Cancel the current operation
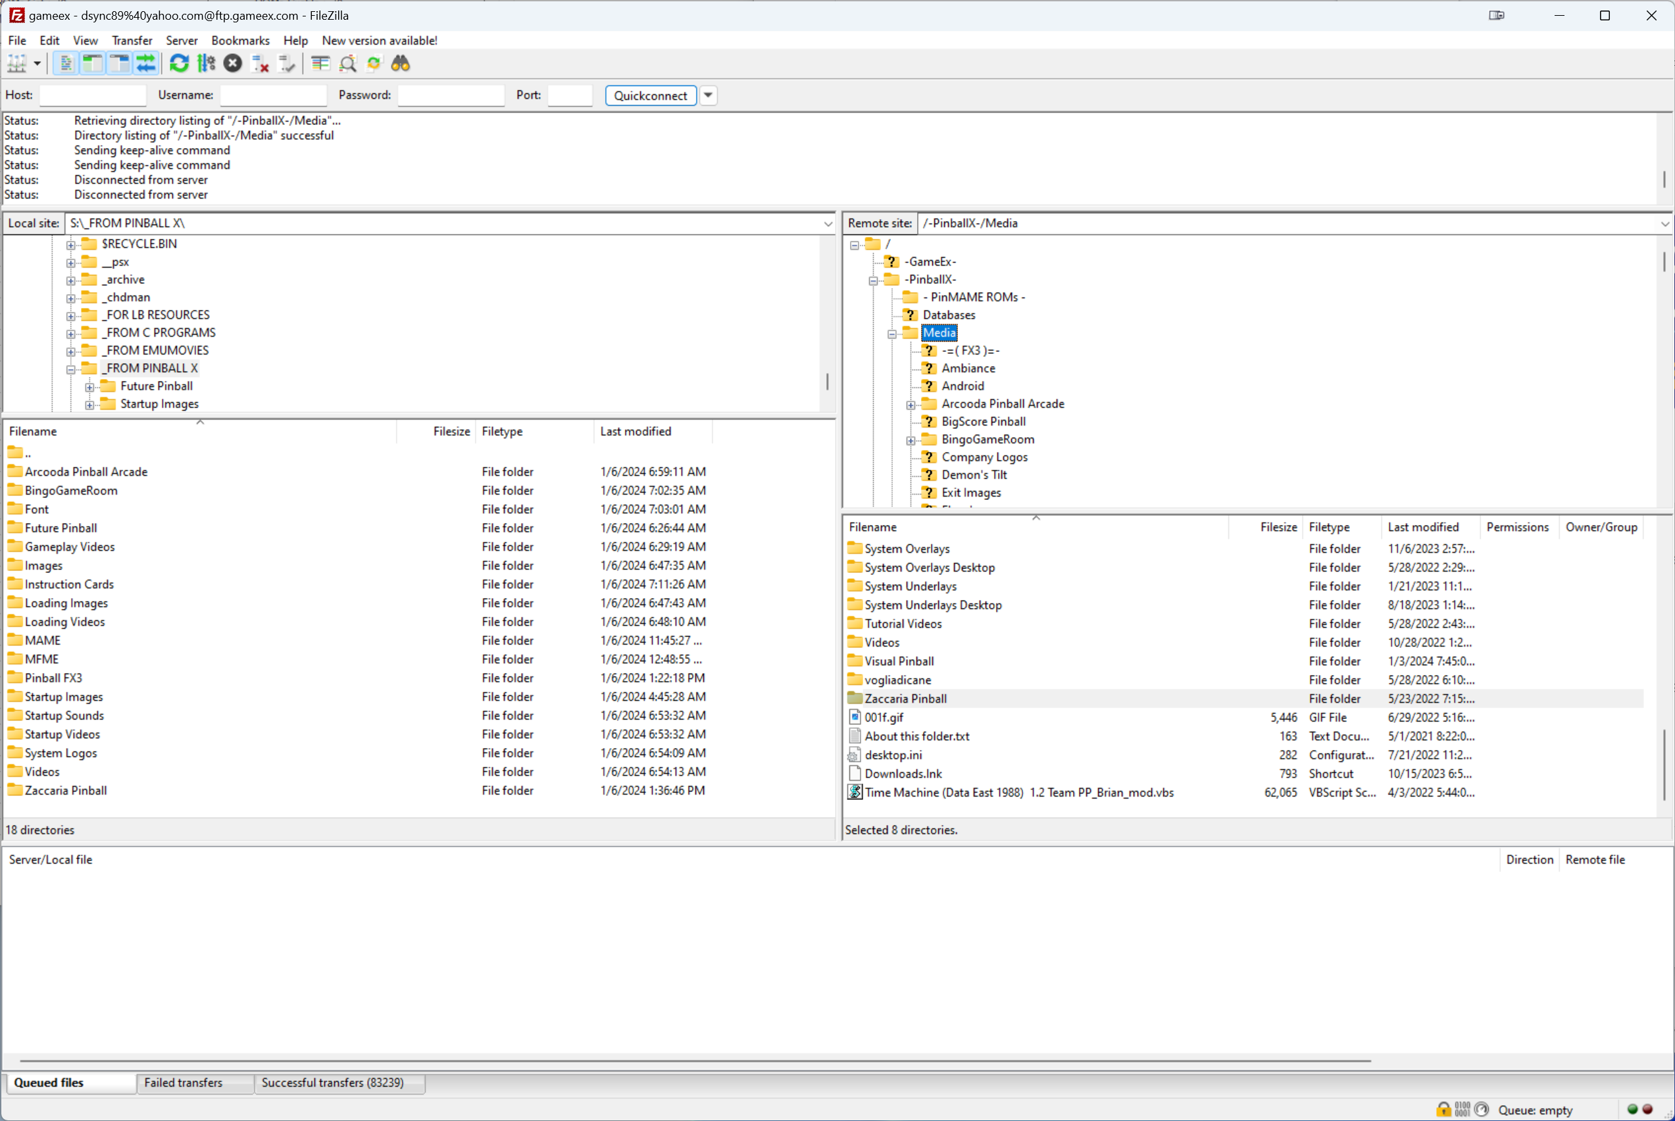The height and width of the screenshot is (1121, 1675). point(232,64)
